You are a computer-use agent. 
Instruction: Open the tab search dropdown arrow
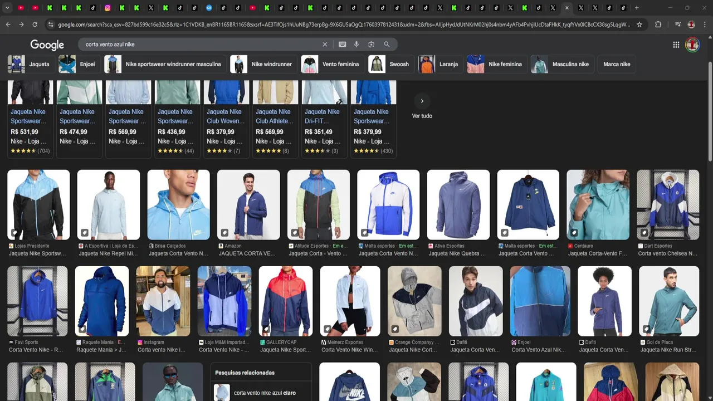[x=7, y=8]
